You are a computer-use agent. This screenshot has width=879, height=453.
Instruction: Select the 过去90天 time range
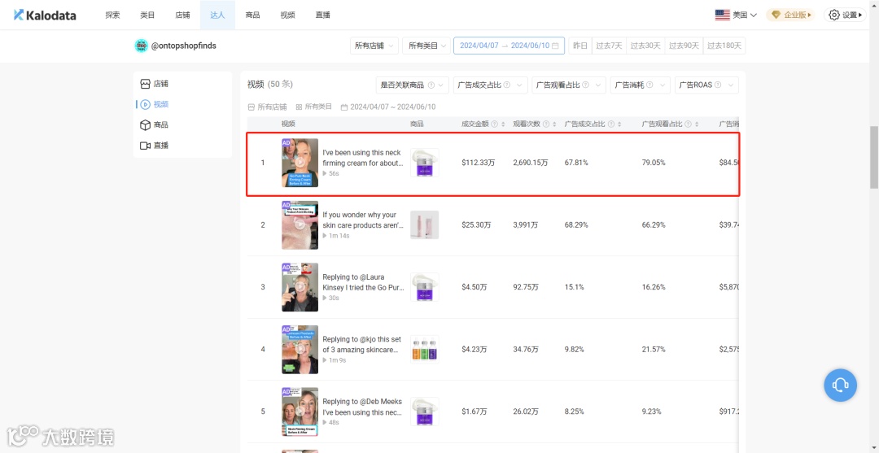click(x=684, y=46)
